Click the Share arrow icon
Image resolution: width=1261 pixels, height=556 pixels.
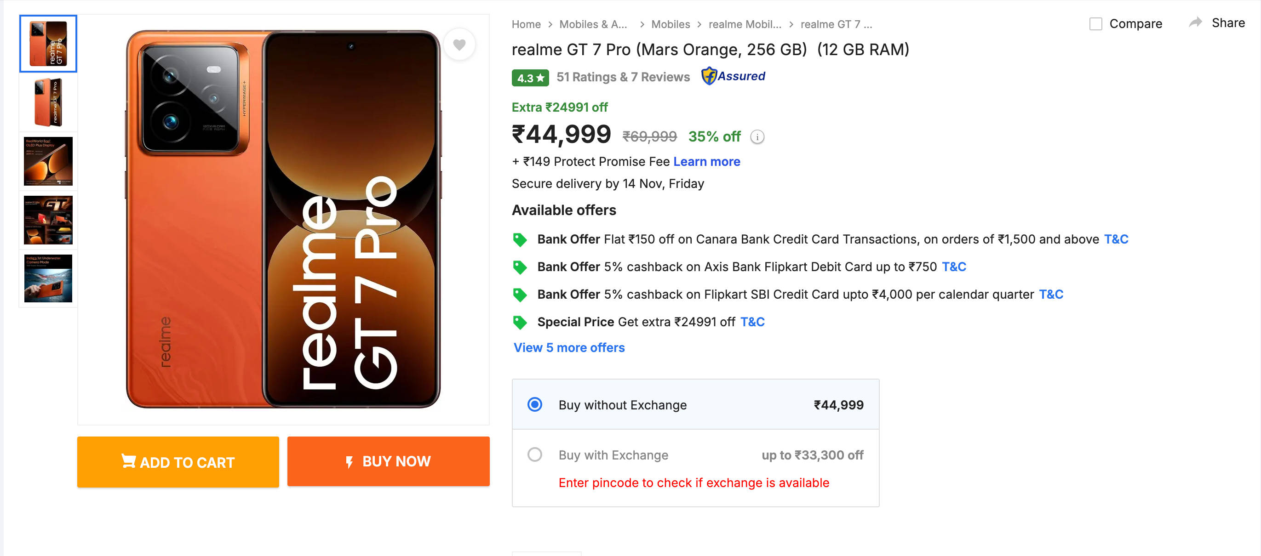coord(1195,23)
